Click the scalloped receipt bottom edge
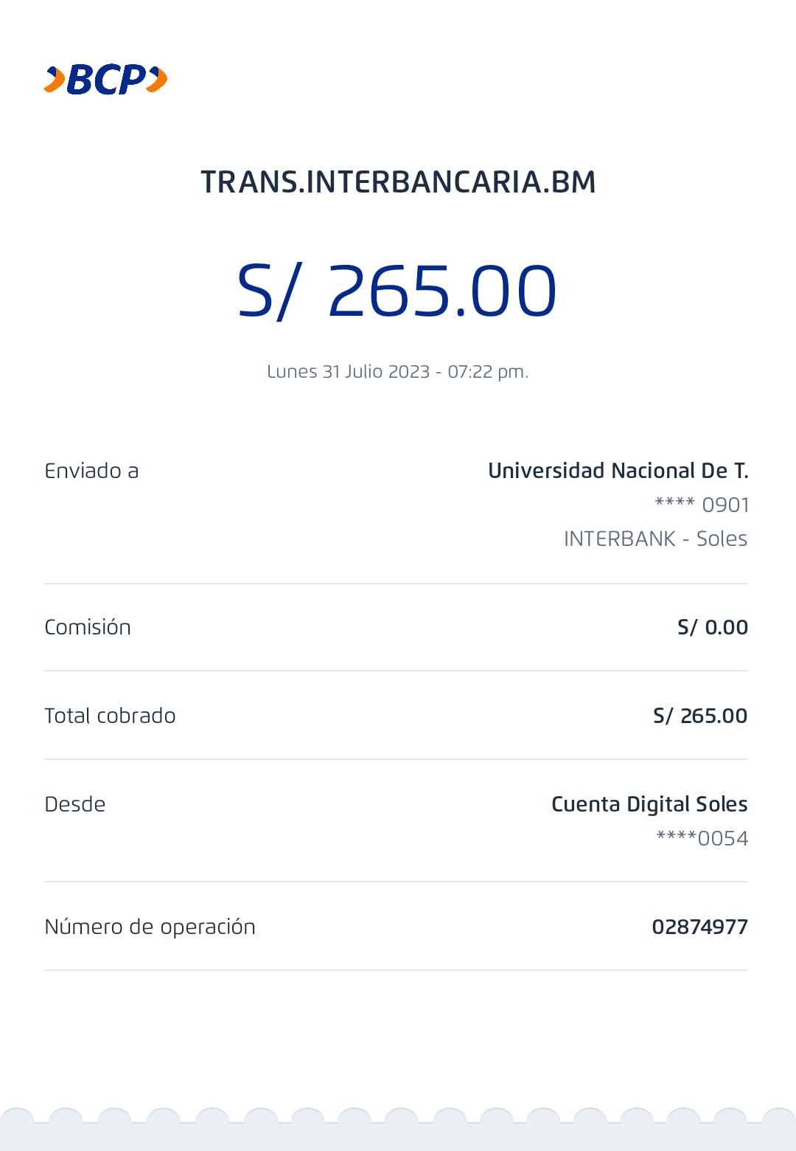 coord(398,1129)
